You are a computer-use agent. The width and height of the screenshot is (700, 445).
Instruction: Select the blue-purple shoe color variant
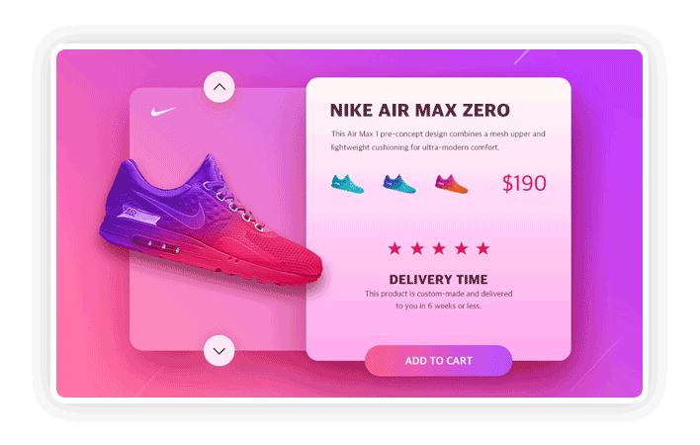coord(399,184)
